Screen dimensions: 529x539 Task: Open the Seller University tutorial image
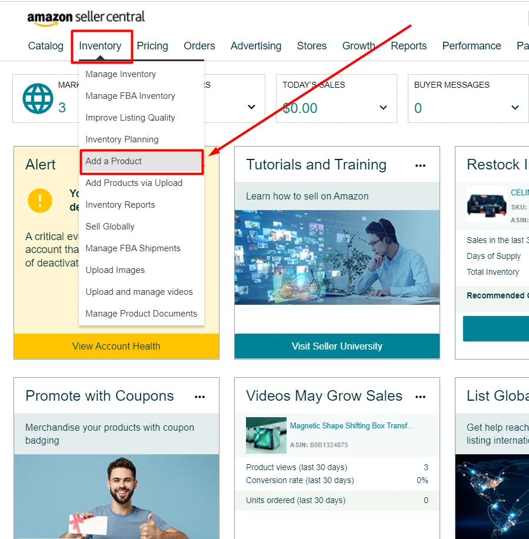(x=337, y=257)
